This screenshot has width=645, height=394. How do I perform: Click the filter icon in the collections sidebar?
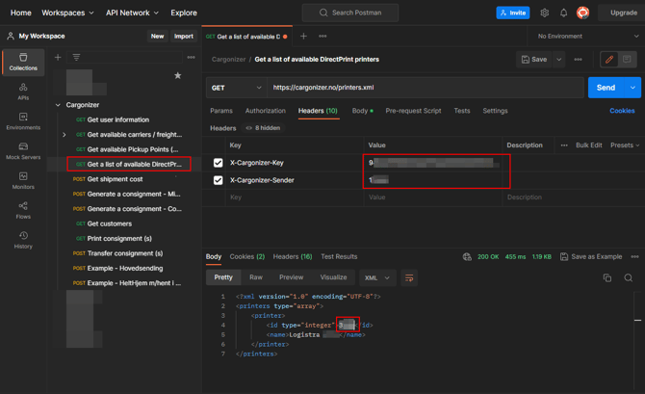(76, 57)
